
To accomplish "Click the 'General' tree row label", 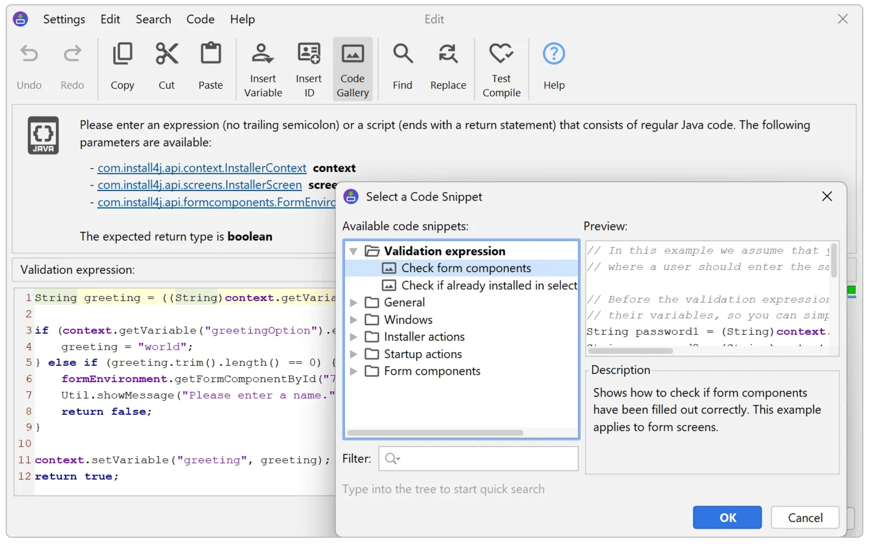I will [x=405, y=302].
